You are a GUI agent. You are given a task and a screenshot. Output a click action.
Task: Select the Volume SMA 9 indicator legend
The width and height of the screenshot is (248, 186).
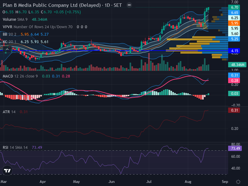pos(15,20)
